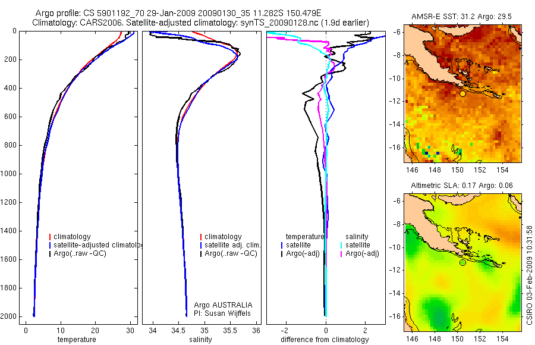This screenshot has height=345, width=535.
Task: Click the longitude label '154' on SLA map
Action: [x=502, y=338]
